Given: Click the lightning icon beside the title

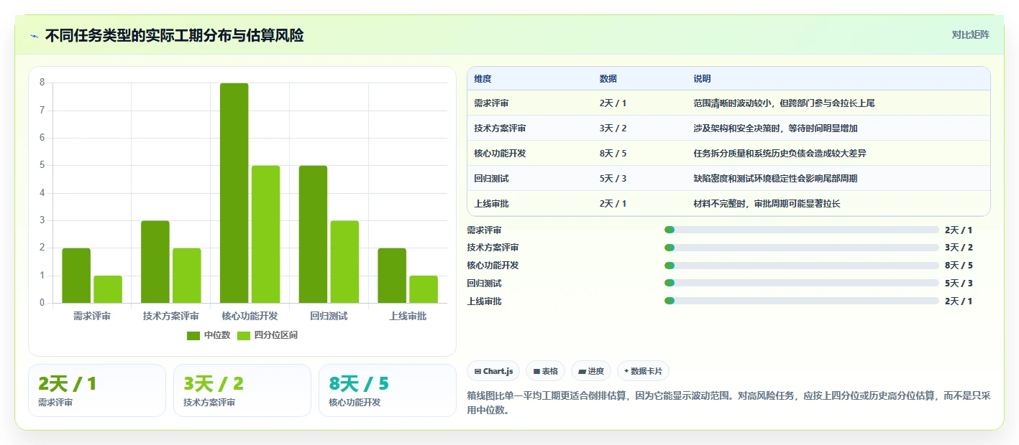Looking at the screenshot, I should coord(34,36).
